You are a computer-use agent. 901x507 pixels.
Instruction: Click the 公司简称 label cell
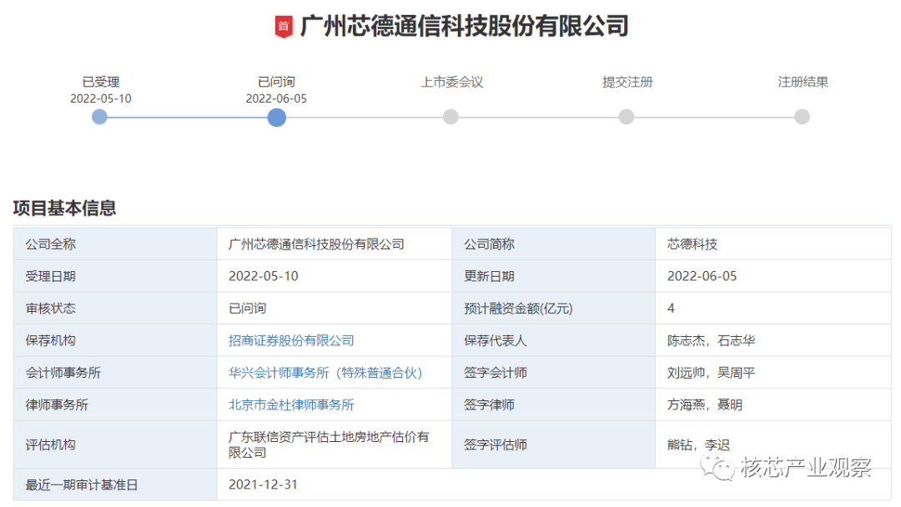click(x=553, y=244)
